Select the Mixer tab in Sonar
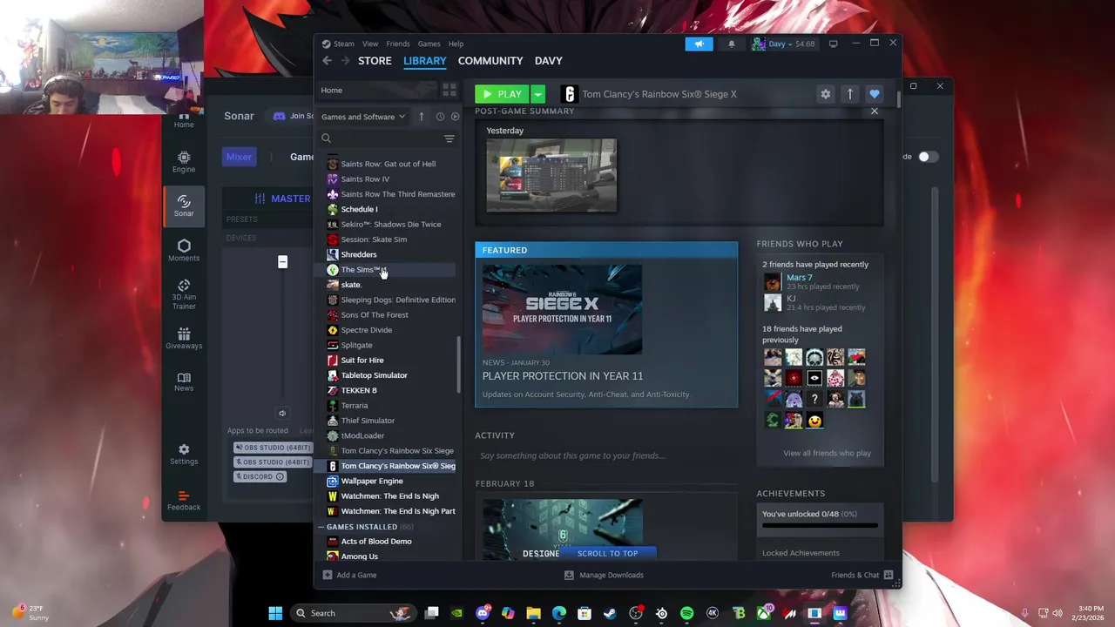Screen dimensions: 1115x627 pos(239,157)
